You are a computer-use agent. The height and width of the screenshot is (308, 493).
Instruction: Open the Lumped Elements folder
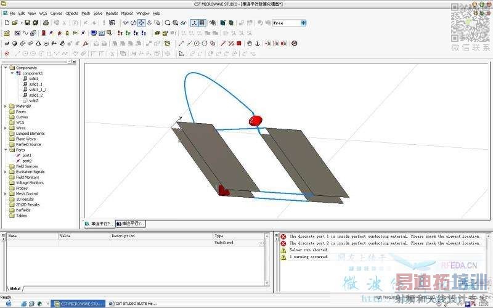coord(30,133)
